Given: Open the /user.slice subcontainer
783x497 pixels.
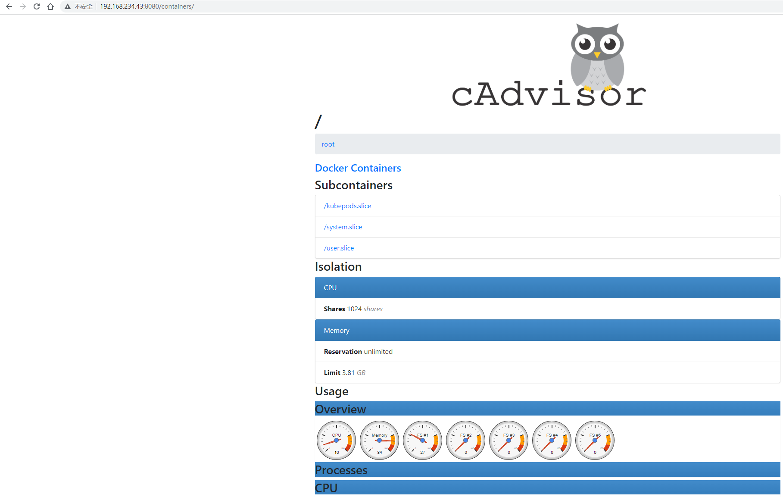Looking at the screenshot, I should pos(339,248).
